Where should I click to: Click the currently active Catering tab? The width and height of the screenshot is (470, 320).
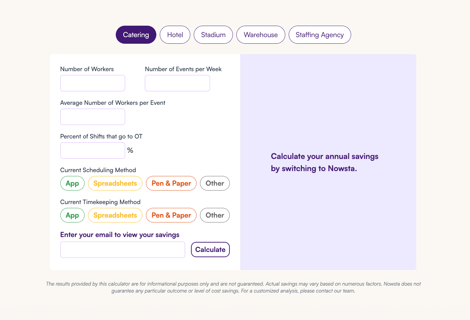(x=136, y=35)
